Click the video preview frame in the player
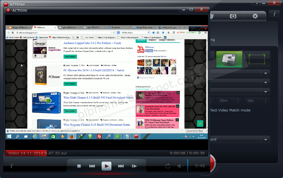Viewport: 283px width, 178px height. (x=107, y=82)
